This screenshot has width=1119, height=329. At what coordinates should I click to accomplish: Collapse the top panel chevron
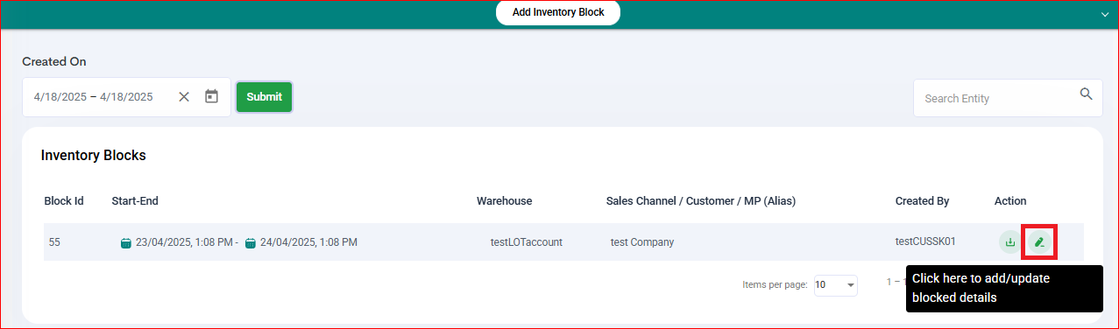1105,15
